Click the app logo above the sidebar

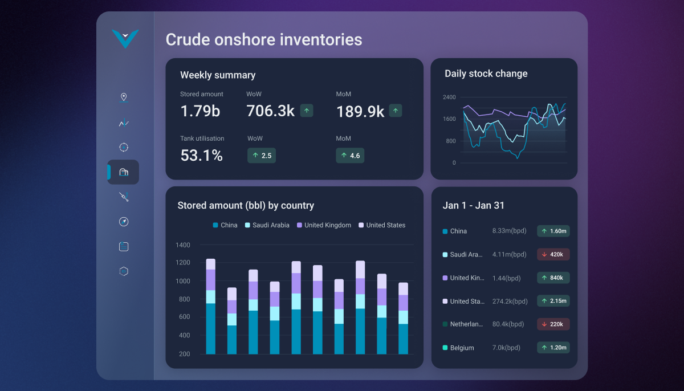click(x=125, y=39)
